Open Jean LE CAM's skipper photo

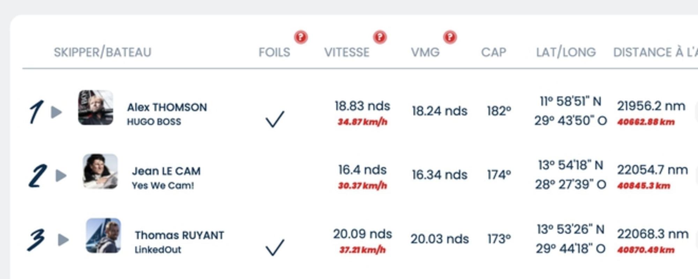click(x=100, y=171)
